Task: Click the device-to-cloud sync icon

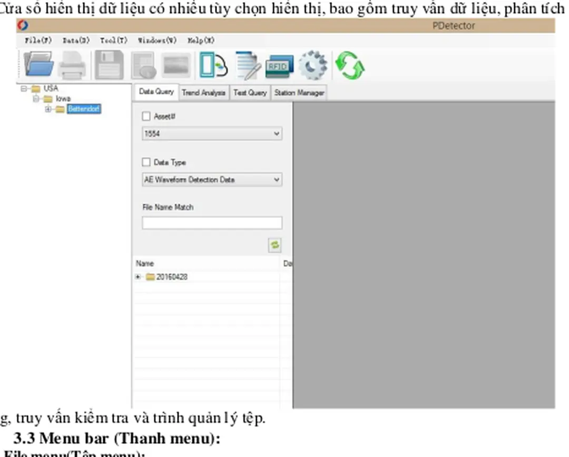Action: pos(212,66)
